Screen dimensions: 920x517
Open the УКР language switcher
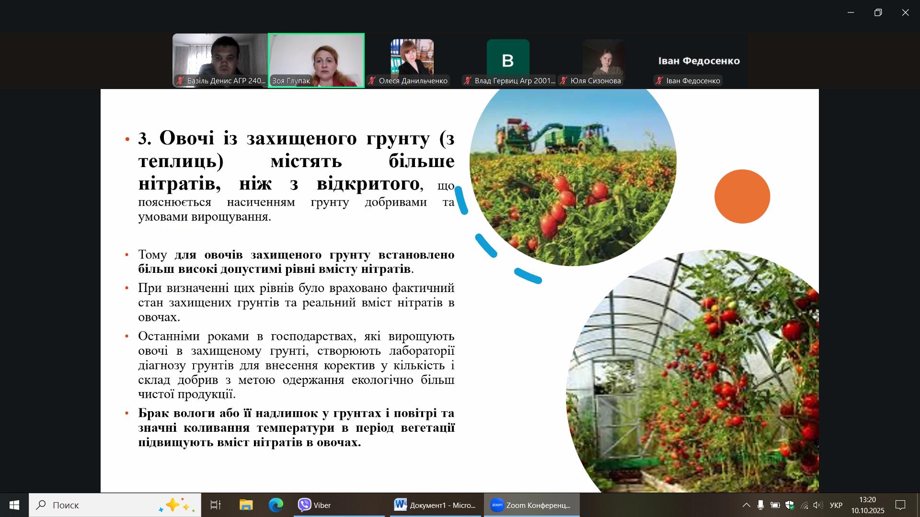[836, 505]
